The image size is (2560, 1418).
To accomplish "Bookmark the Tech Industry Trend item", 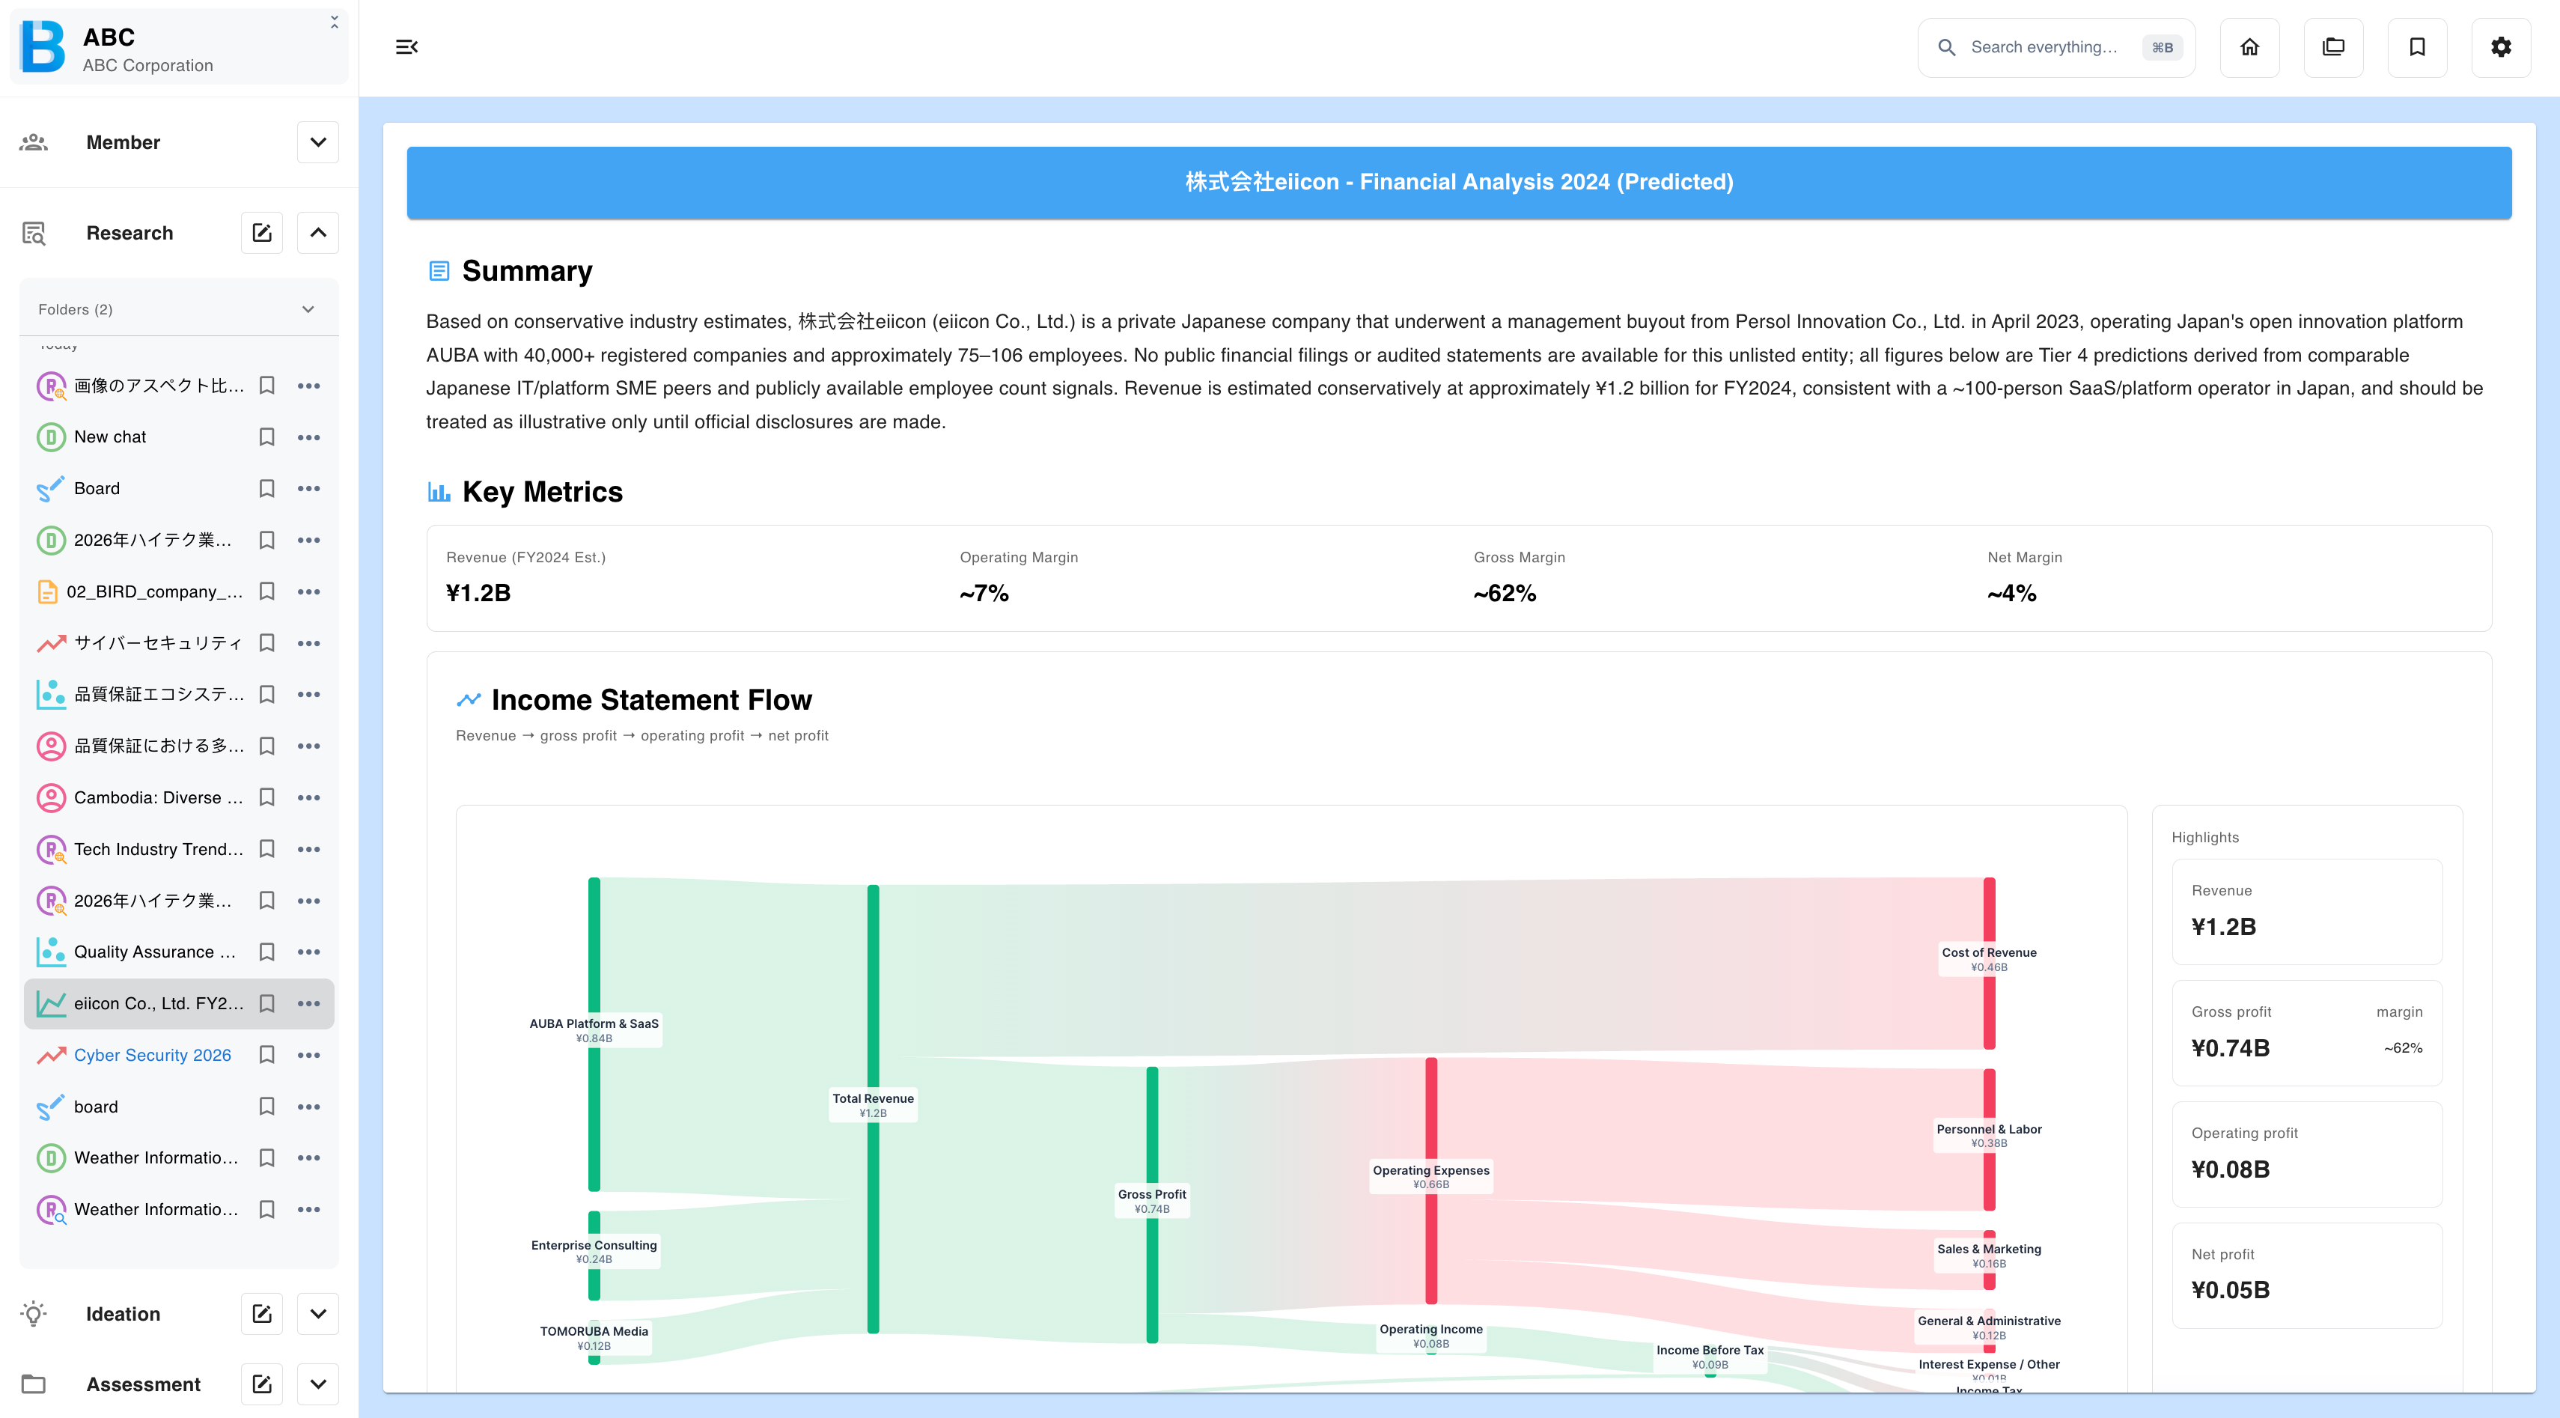I will pos(266,848).
